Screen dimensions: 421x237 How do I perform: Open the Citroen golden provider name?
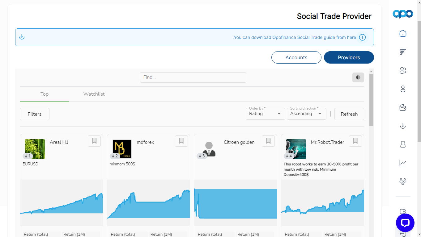(239, 142)
